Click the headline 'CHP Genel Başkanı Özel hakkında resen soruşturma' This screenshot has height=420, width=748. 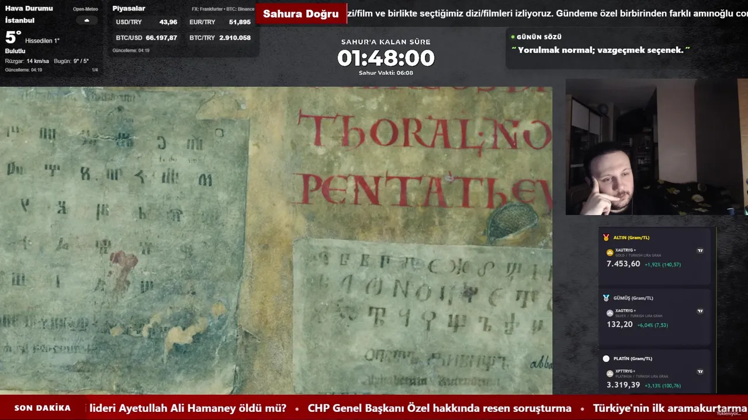(x=439, y=408)
